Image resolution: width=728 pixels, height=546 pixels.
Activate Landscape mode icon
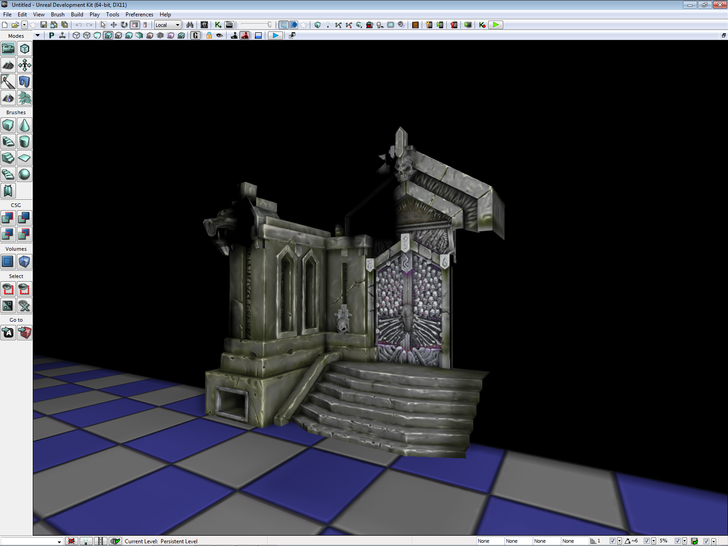8,98
